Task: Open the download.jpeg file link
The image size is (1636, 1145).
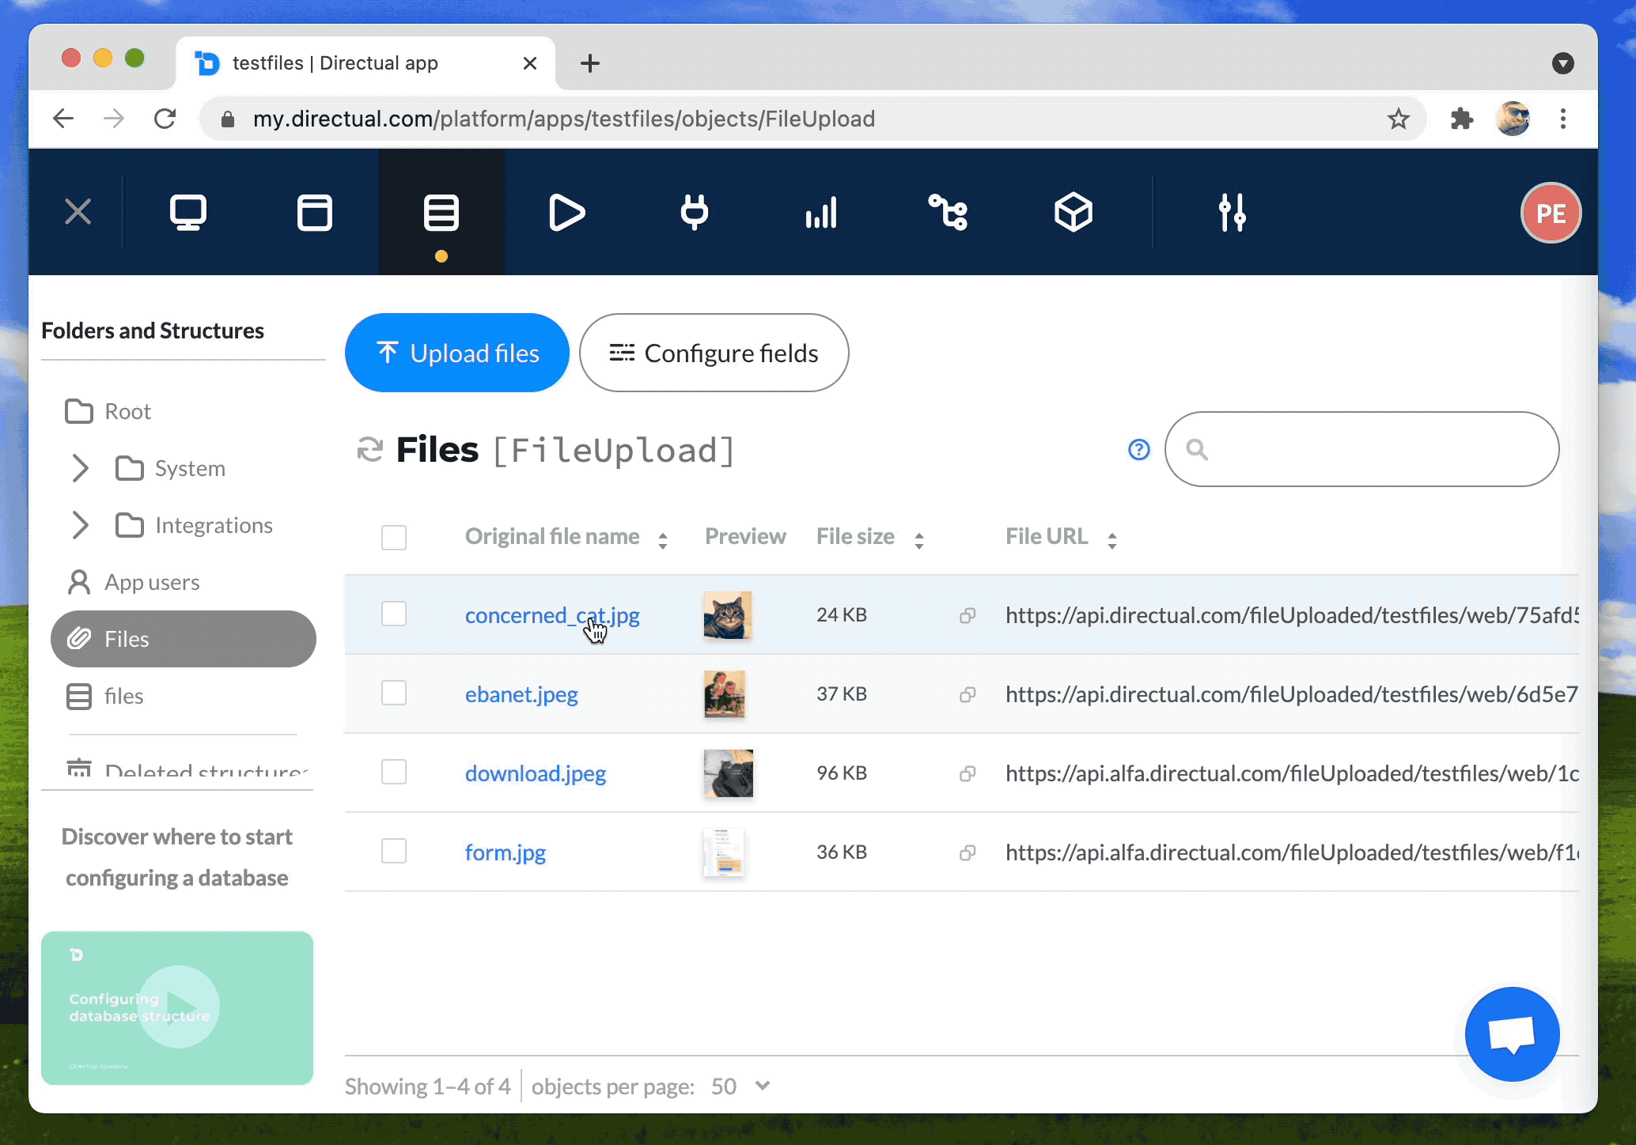Action: [535, 773]
